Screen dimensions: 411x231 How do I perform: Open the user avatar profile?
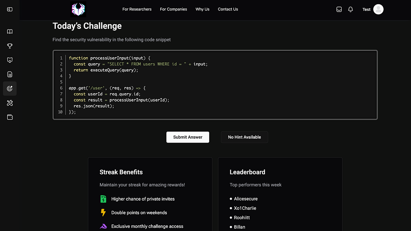click(x=378, y=9)
